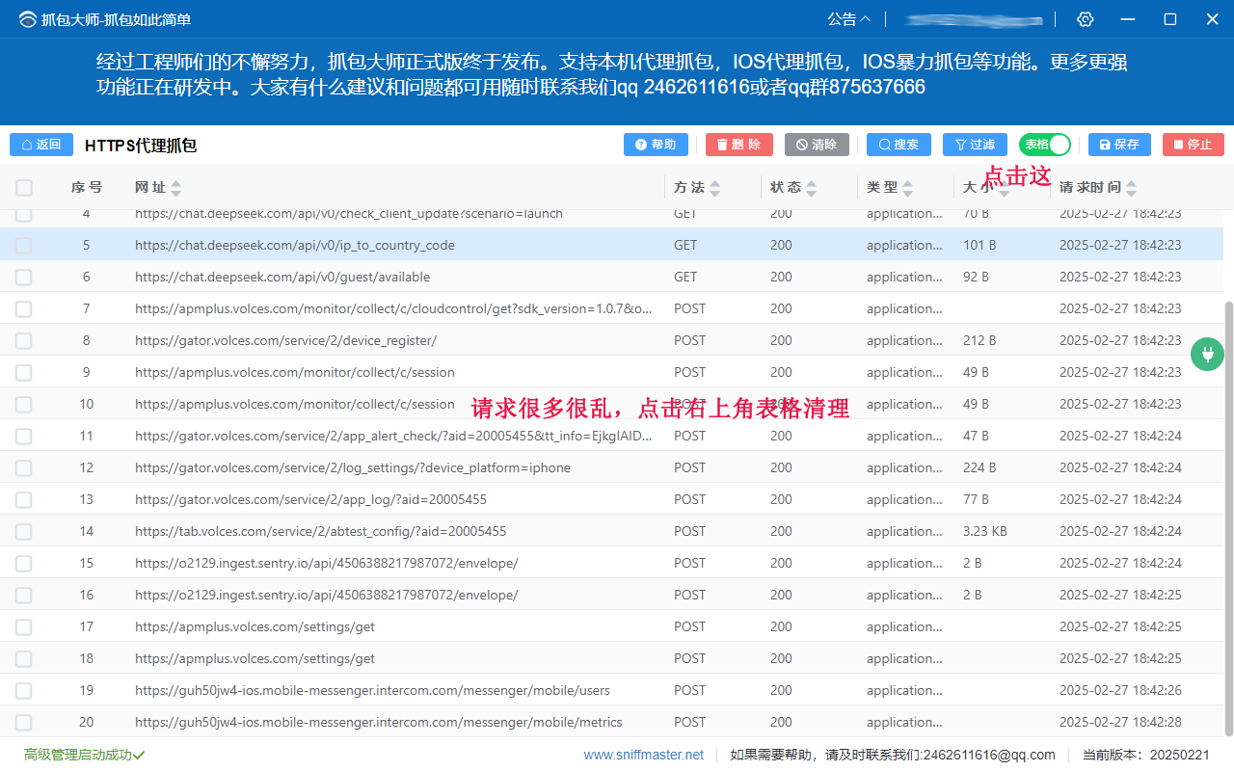This screenshot has width=1234, height=771.
Task: Sort by 请求时间 column sort arrows
Action: coord(1131,188)
